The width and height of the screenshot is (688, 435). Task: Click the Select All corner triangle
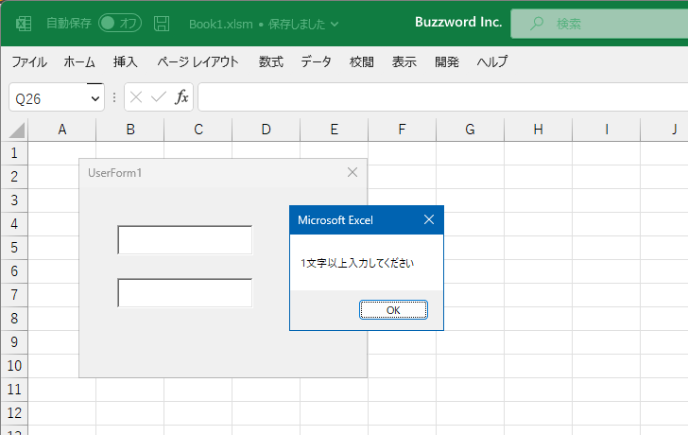pos(16,130)
